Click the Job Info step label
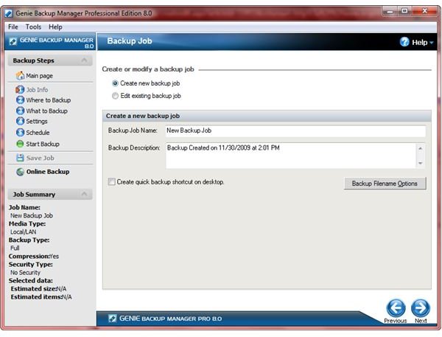442x337 pixels. 37,90
